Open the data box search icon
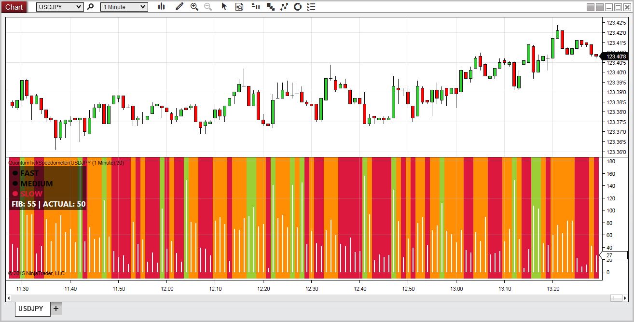The height and width of the screenshot is (322, 634). tap(239, 7)
